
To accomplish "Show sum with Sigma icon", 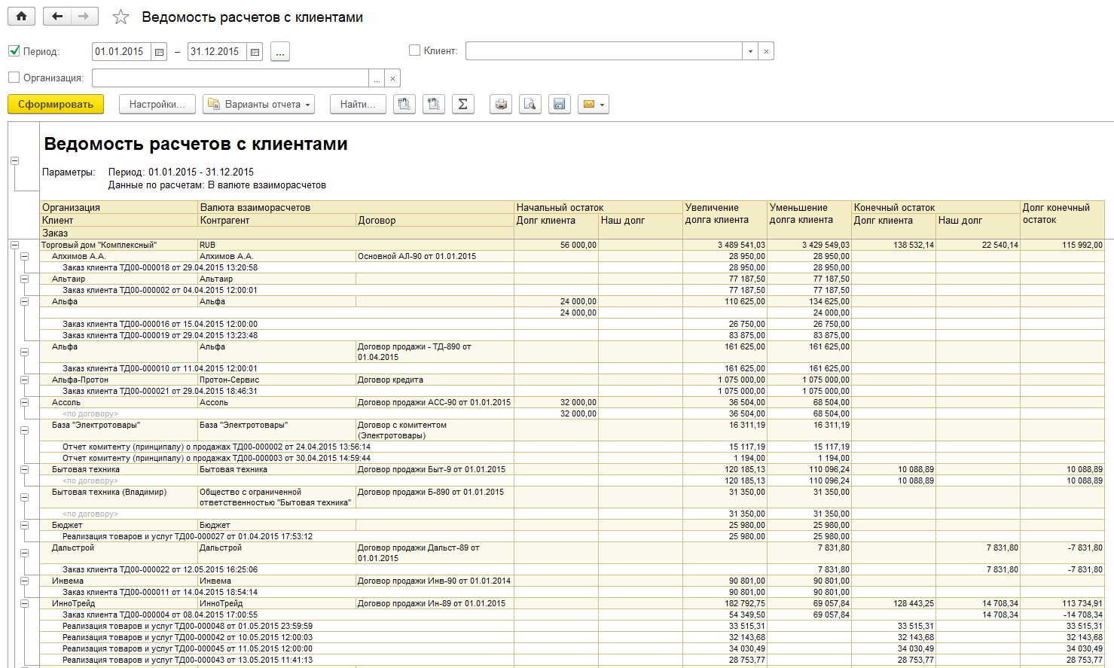I will coord(463,104).
